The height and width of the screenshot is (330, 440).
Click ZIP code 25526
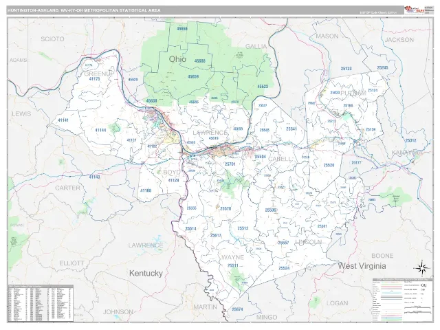pos(329,165)
